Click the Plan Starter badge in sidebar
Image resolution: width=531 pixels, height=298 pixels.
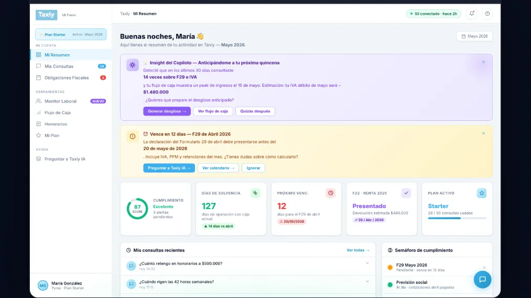[x=71, y=35]
